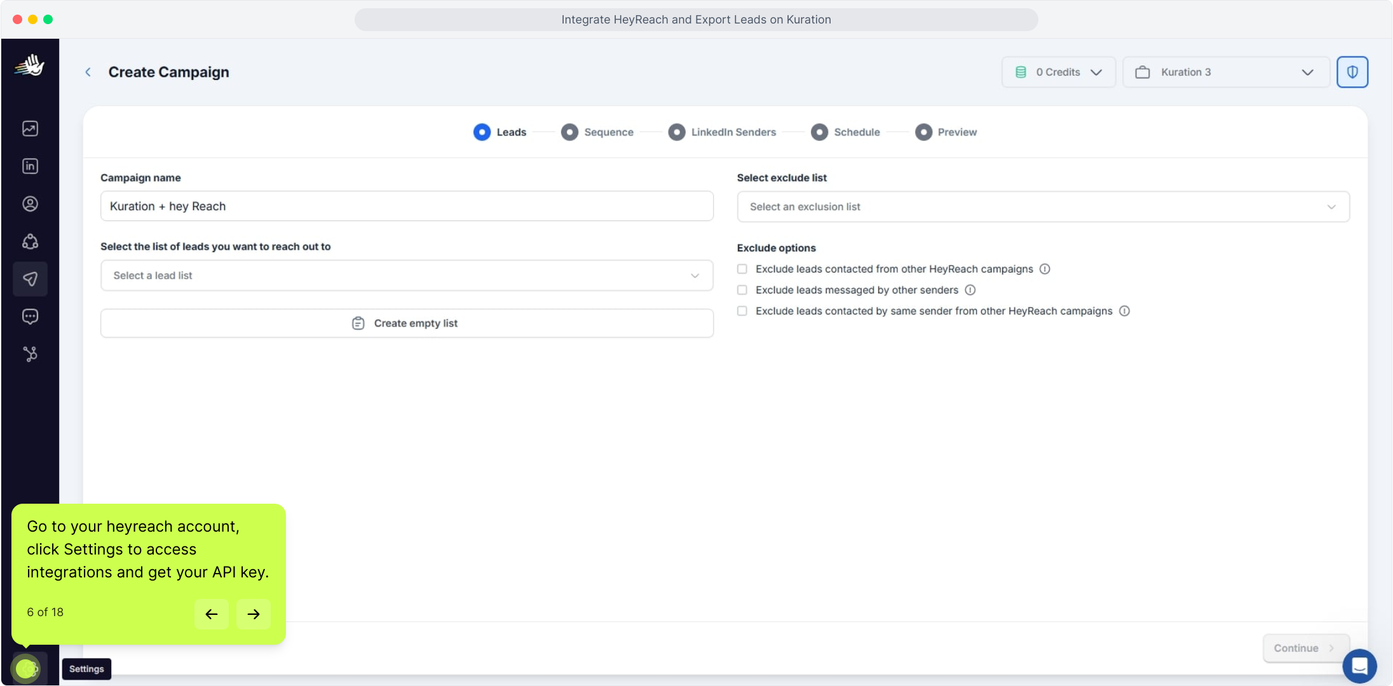Check Exclude leads contacted from other HeyReach campaigns
Image resolution: width=1393 pixels, height=686 pixels.
click(x=742, y=269)
